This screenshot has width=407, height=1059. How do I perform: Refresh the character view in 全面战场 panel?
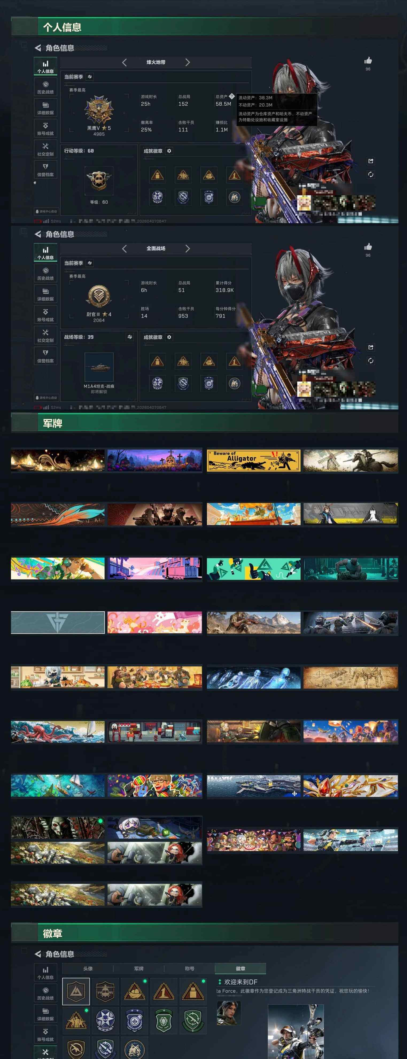pos(370,360)
